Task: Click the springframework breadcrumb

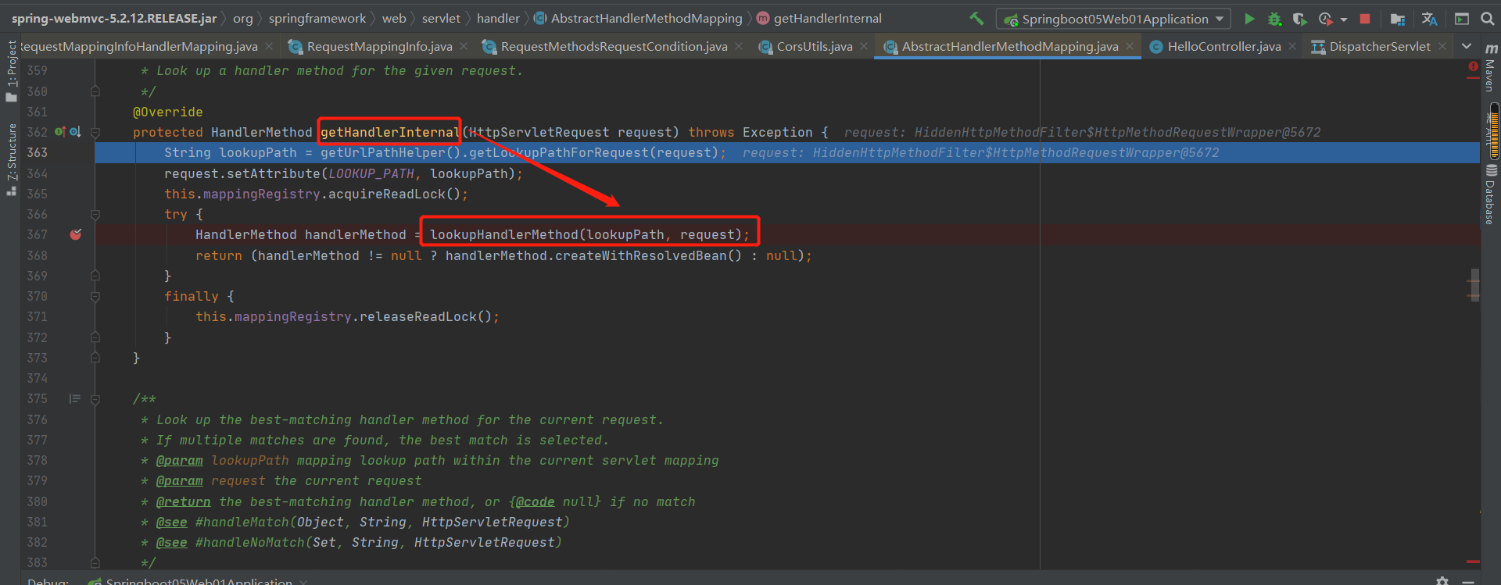Action: coord(317,18)
